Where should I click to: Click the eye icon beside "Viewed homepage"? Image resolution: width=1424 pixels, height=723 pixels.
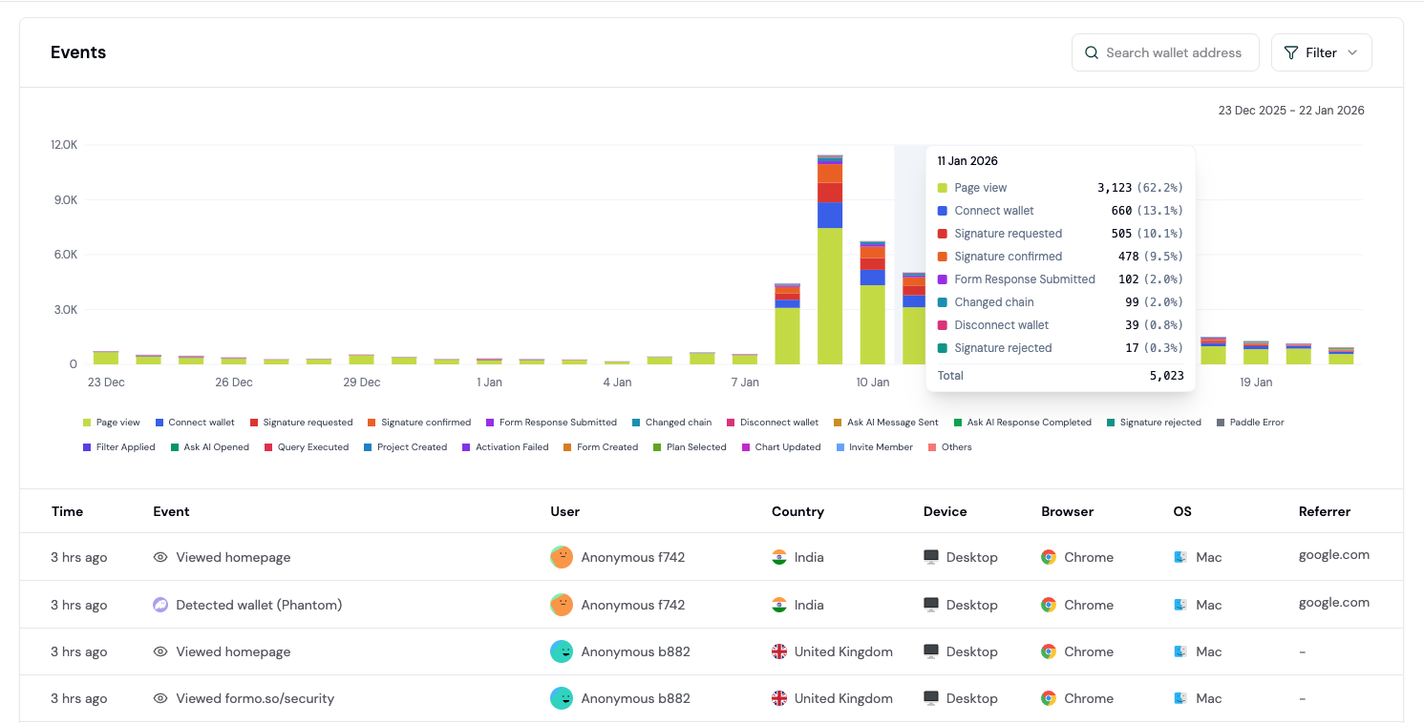(x=160, y=557)
